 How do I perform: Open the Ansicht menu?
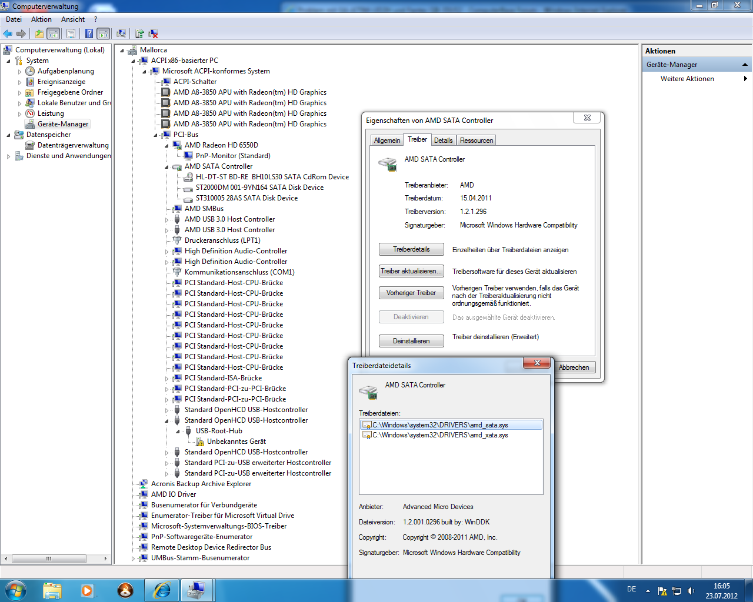[73, 19]
